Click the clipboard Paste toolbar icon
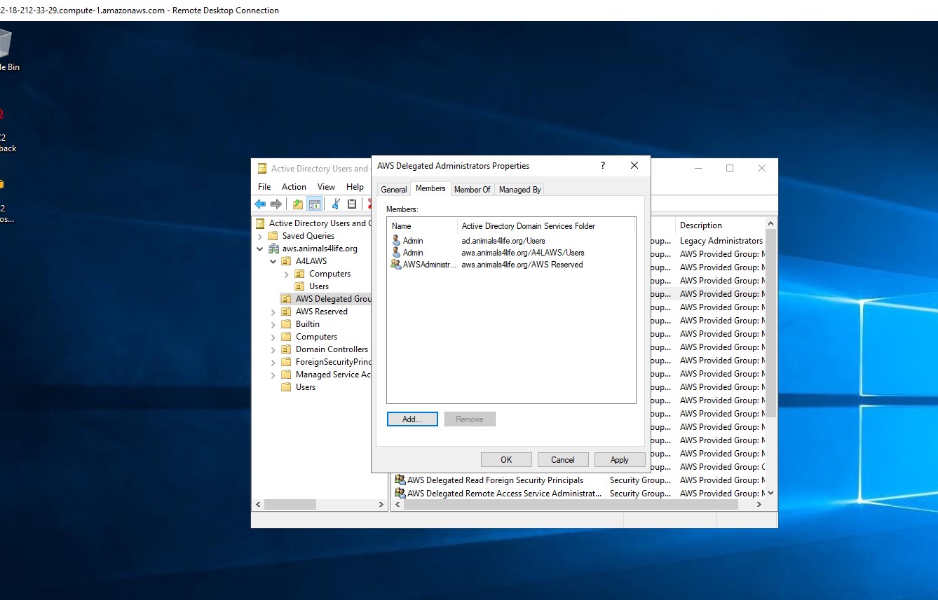938x600 pixels. [352, 204]
